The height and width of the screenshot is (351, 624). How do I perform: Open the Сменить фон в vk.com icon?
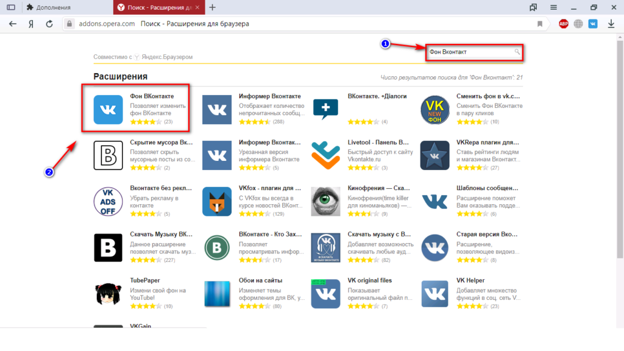point(434,110)
